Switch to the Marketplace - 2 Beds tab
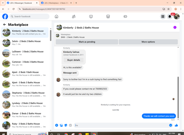Image resolution: width=184 pixels, height=135 pixels. pos(56,3)
